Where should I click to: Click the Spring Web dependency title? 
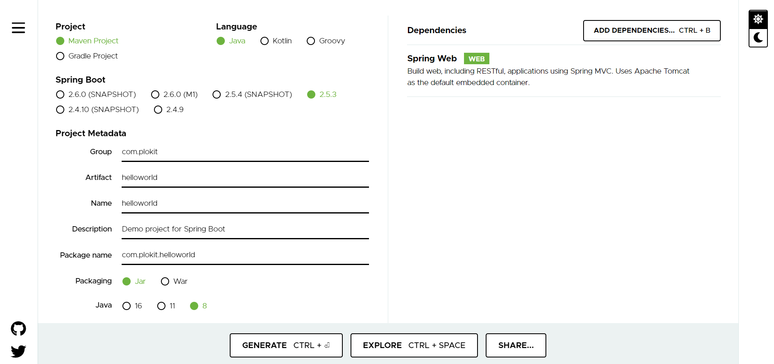click(432, 58)
